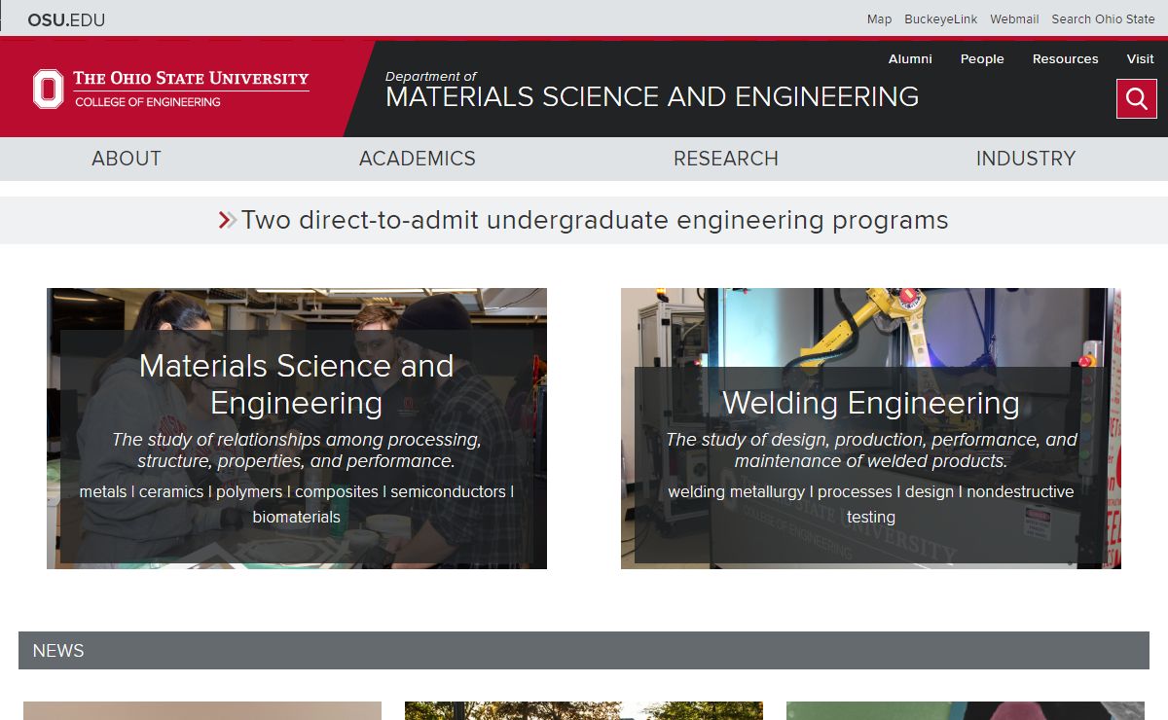Open the Map link in top bar
Image resolution: width=1168 pixels, height=720 pixels.
879,19
